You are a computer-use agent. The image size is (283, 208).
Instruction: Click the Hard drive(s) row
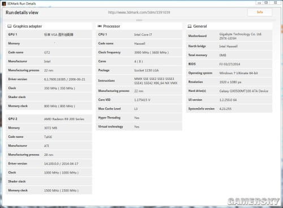pos(229,91)
